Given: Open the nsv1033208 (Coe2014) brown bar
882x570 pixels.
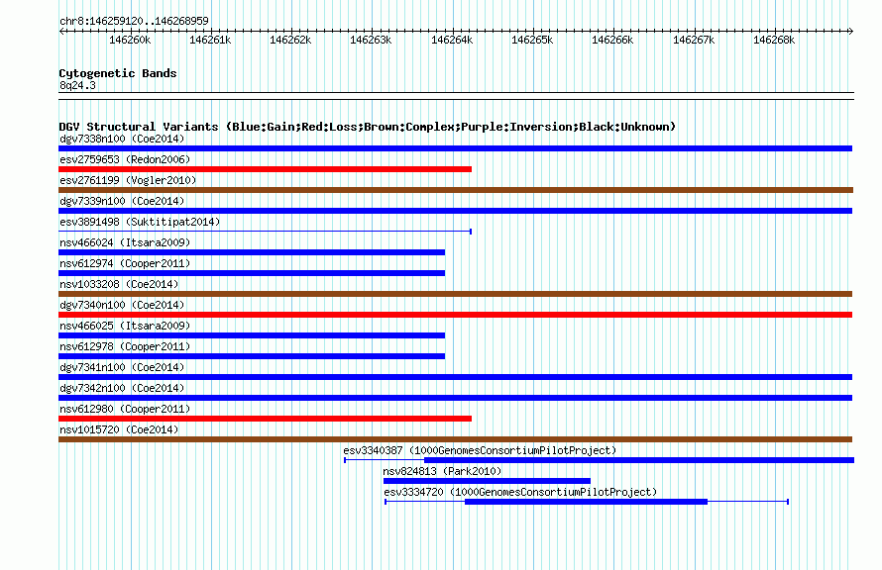Looking at the screenshot, I should (x=455, y=294).
